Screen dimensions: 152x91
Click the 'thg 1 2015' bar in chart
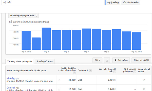26,40
